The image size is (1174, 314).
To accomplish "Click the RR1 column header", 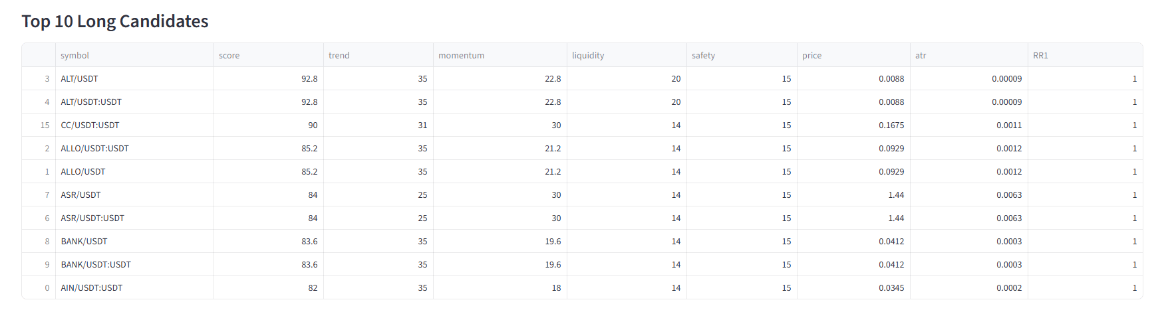I will [x=1040, y=56].
